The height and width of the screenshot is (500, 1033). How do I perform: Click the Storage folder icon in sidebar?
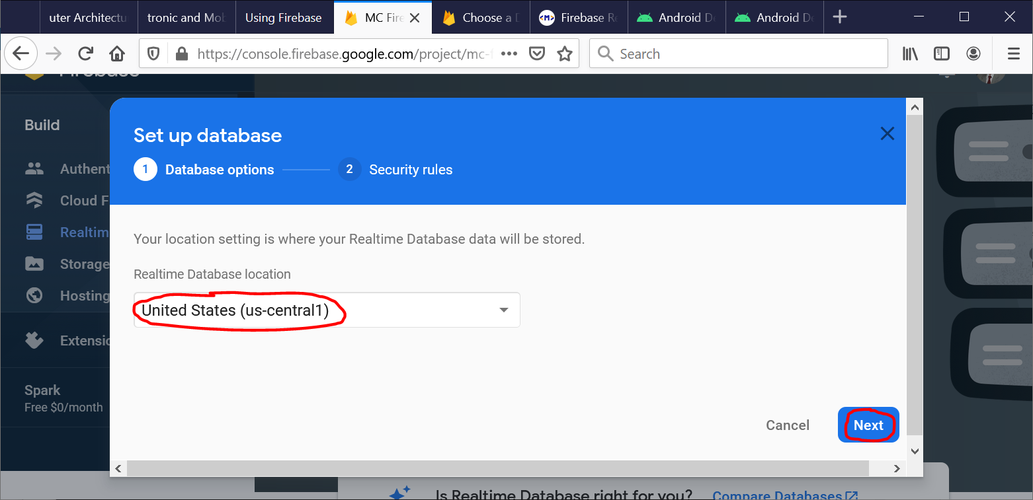(x=34, y=264)
